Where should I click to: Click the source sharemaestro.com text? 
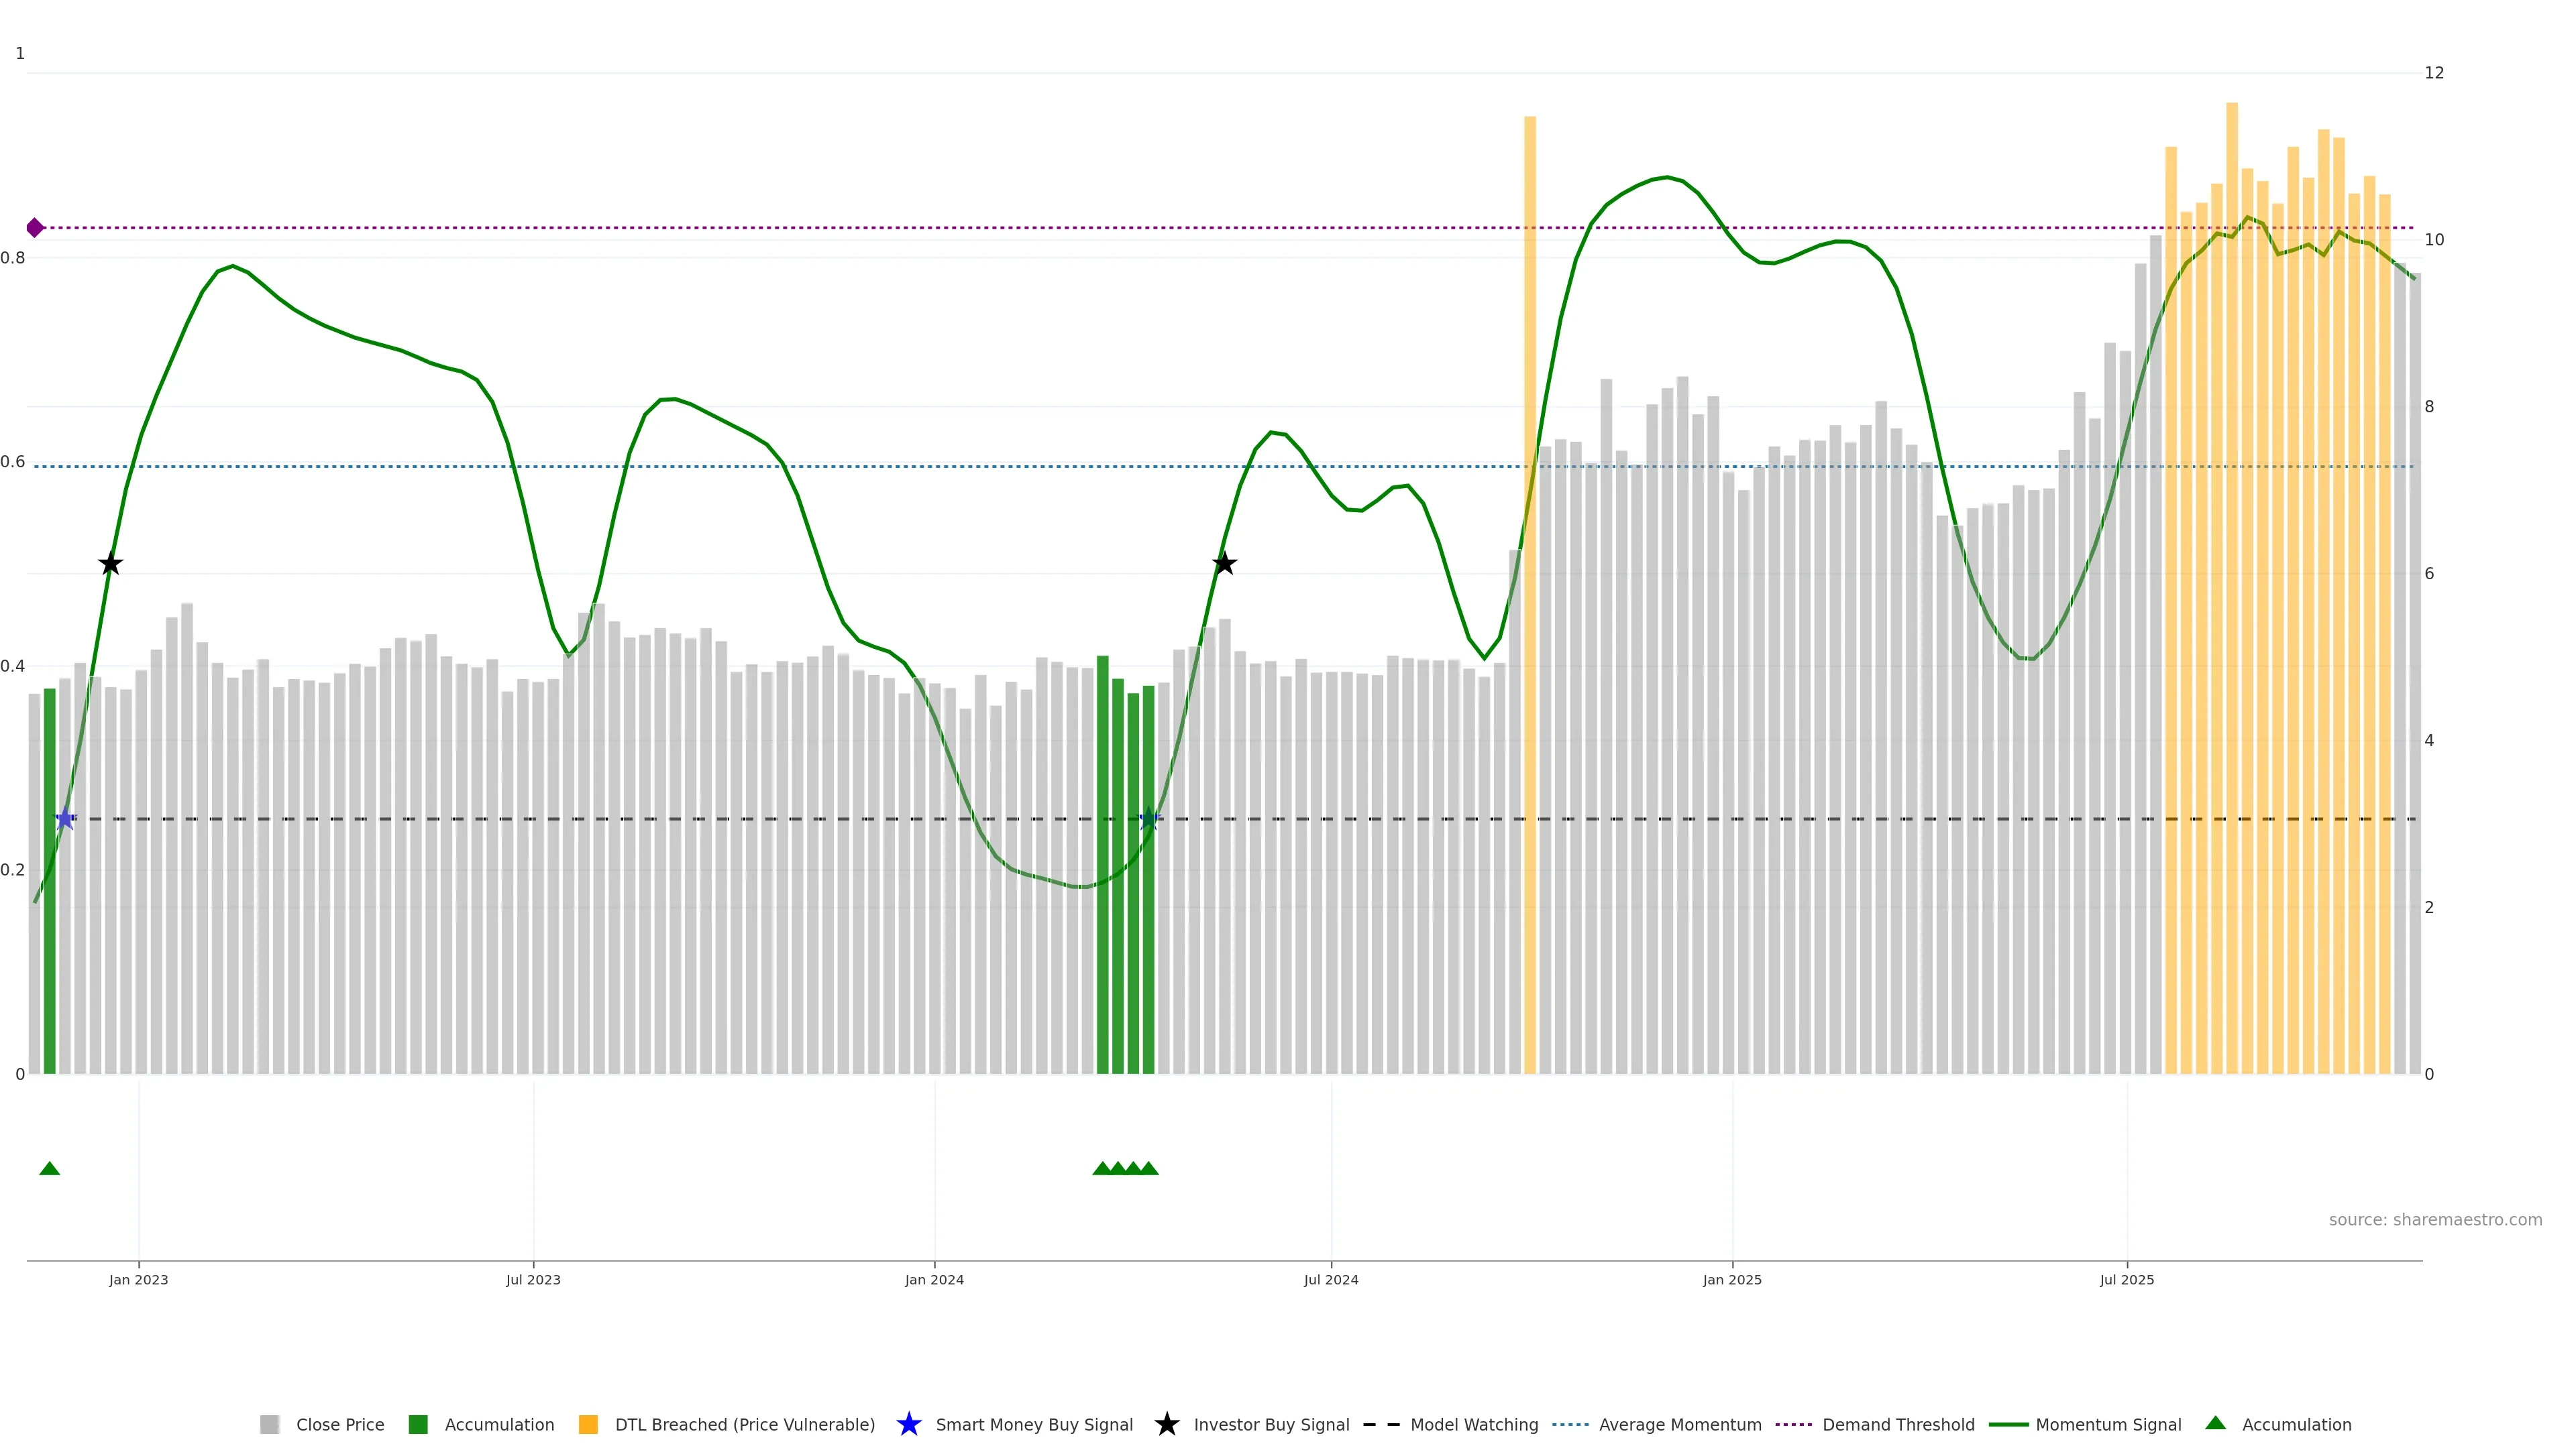[2435, 1220]
